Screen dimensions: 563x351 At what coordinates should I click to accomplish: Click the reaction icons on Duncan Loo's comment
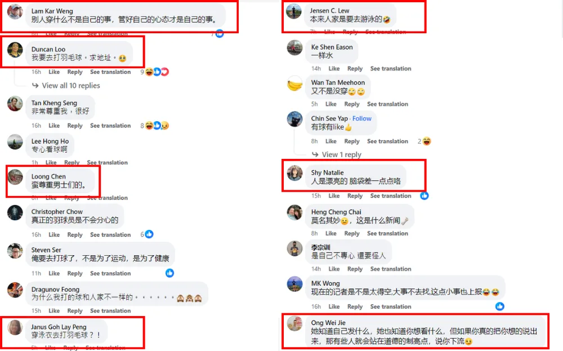[x=157, y=72]
